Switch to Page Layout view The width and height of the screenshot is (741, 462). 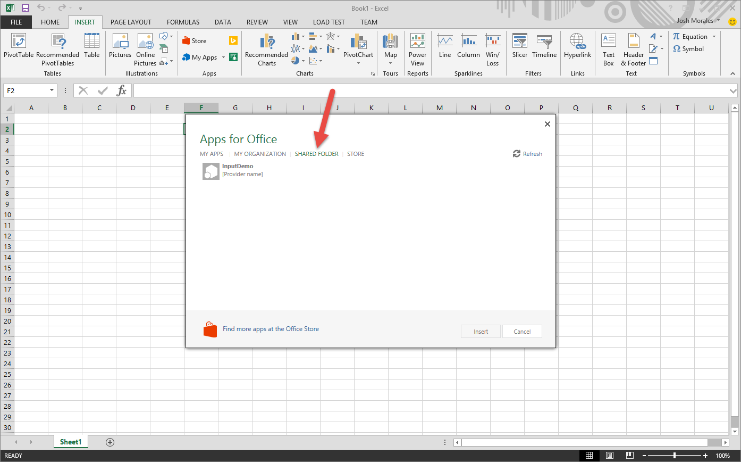tap(609, 456)
